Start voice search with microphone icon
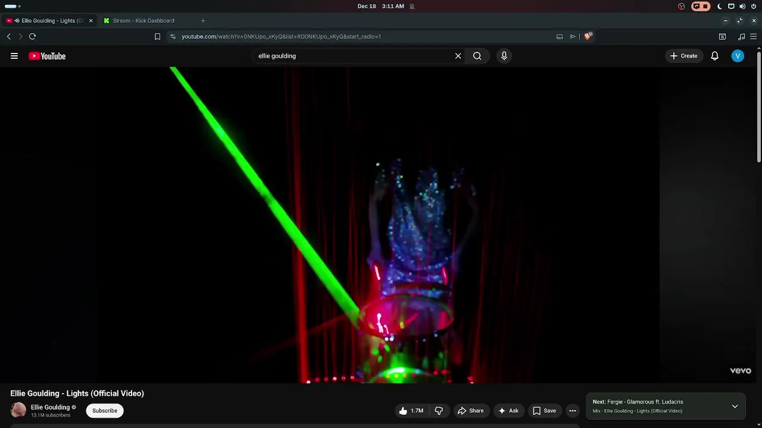The image size is (762, 428). pyautogui.click(x=504, y=56)
